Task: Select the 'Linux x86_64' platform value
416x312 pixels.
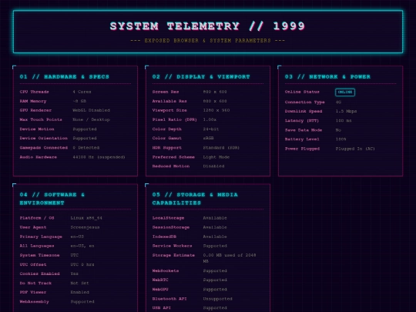Action: (x=86, y=218)
